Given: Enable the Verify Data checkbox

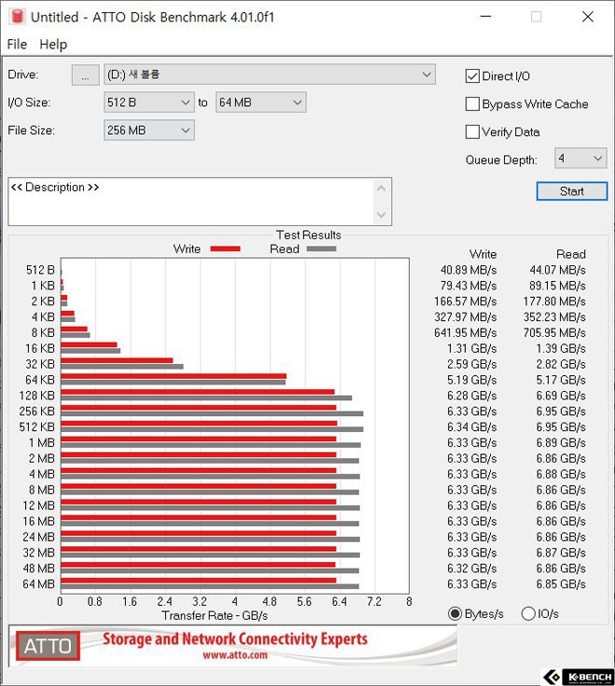Looking at the screenshot, I should click(x=472, y=131).
